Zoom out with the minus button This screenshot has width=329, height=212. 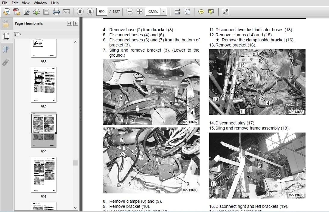(130, 11)
